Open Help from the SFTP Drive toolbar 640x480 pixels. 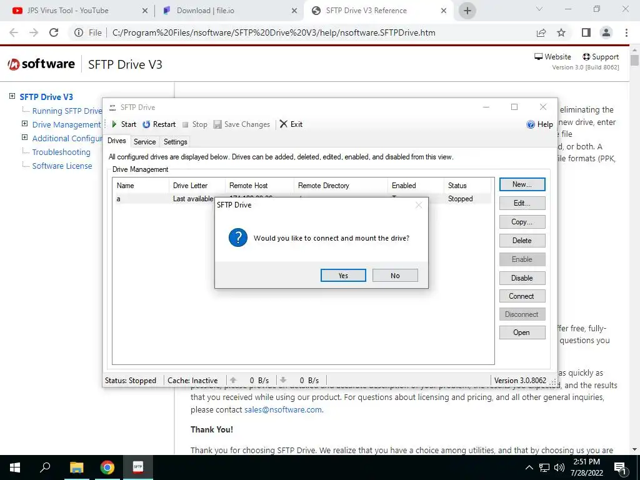point(539,124)
